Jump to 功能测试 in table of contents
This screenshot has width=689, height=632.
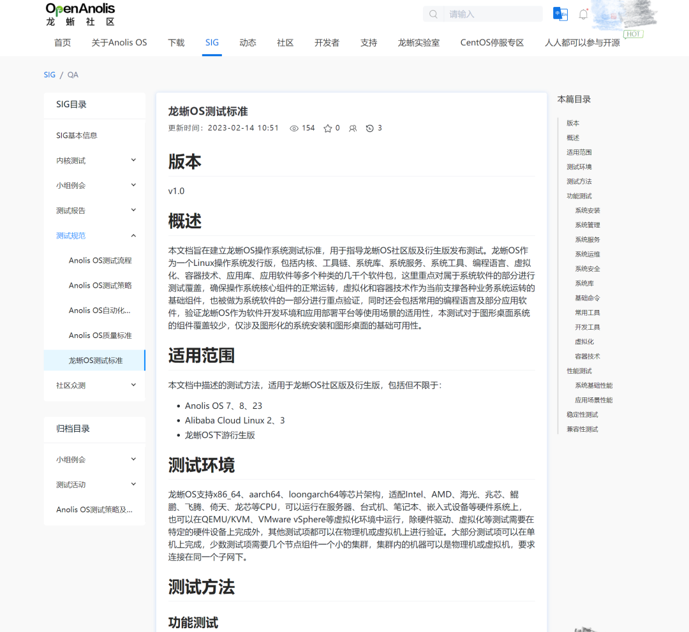point(579,196)
